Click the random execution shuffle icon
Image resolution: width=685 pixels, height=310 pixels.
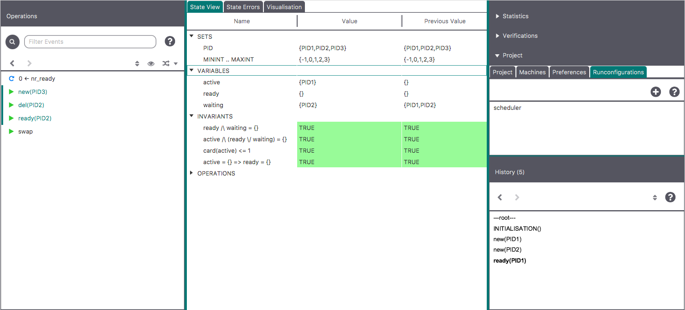[x=166, y=64]
